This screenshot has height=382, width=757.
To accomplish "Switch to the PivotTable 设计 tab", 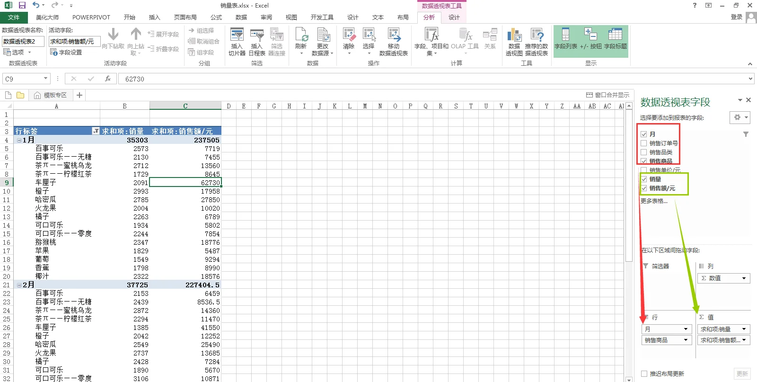I will [454, 18].
